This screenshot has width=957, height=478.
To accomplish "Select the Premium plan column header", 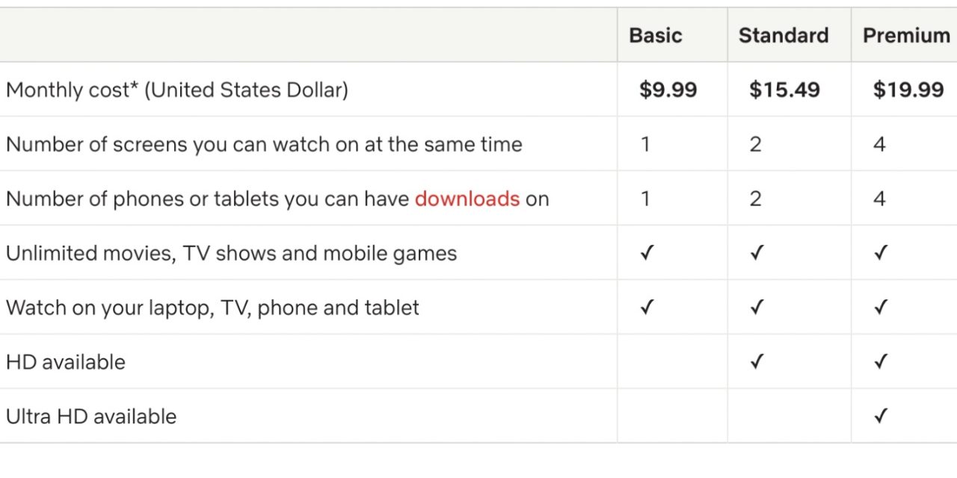I will point(906,35).
